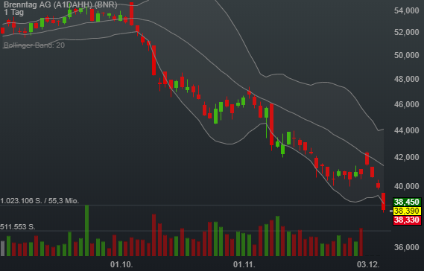Click the 'Bollinger Band: 20' indicator label
424x271 pixels.
coord(34,45)
